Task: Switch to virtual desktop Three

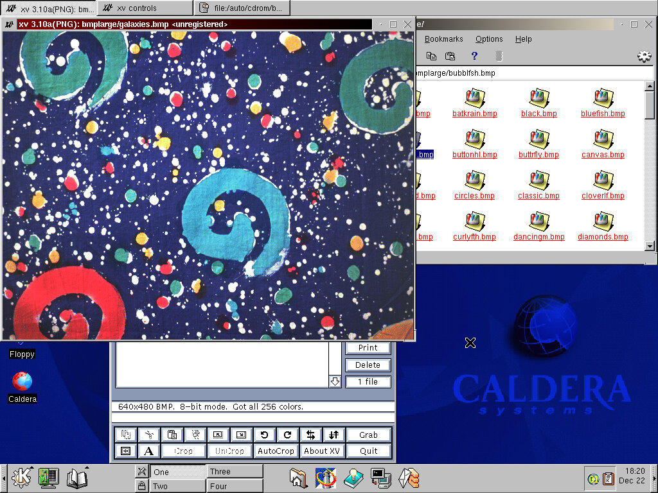Action: click(x=235, y=471)
